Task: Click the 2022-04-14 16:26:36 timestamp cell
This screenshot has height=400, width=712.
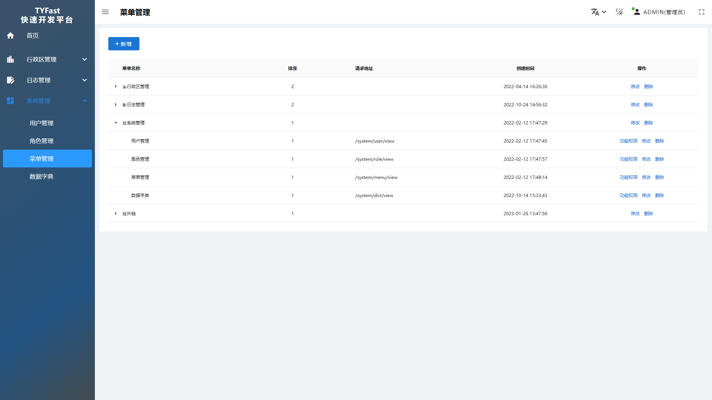Action: [525, 86]
